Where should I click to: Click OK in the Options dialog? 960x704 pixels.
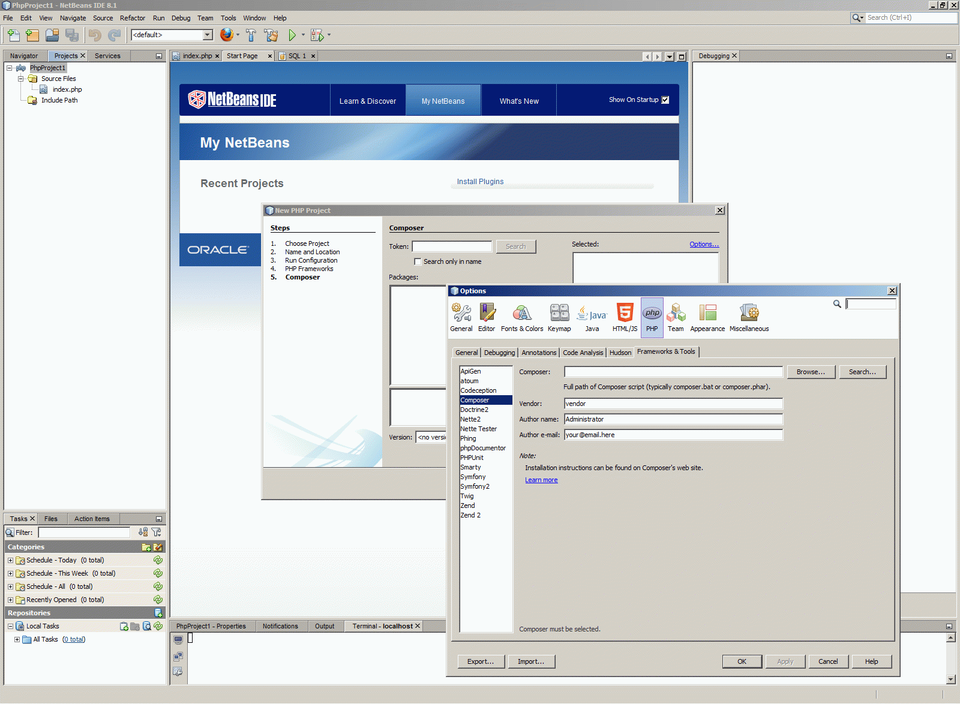pos(742,661)
